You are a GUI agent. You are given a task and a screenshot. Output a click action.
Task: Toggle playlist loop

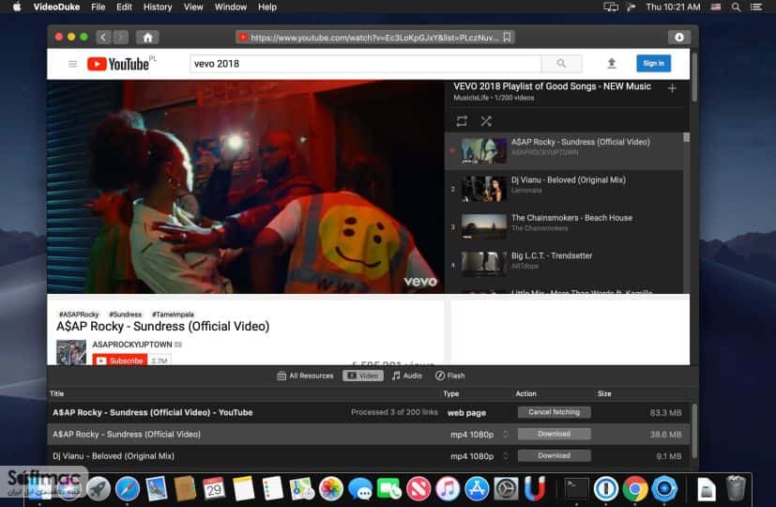pos(462,121)
